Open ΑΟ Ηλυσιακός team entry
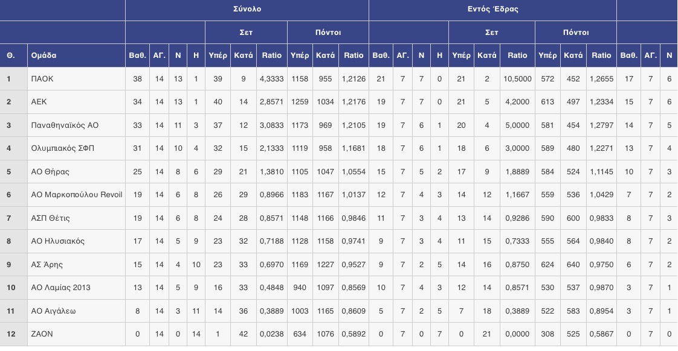Viewport: 678px width, 351px height. pyautogui.click(x=58, y=241)
